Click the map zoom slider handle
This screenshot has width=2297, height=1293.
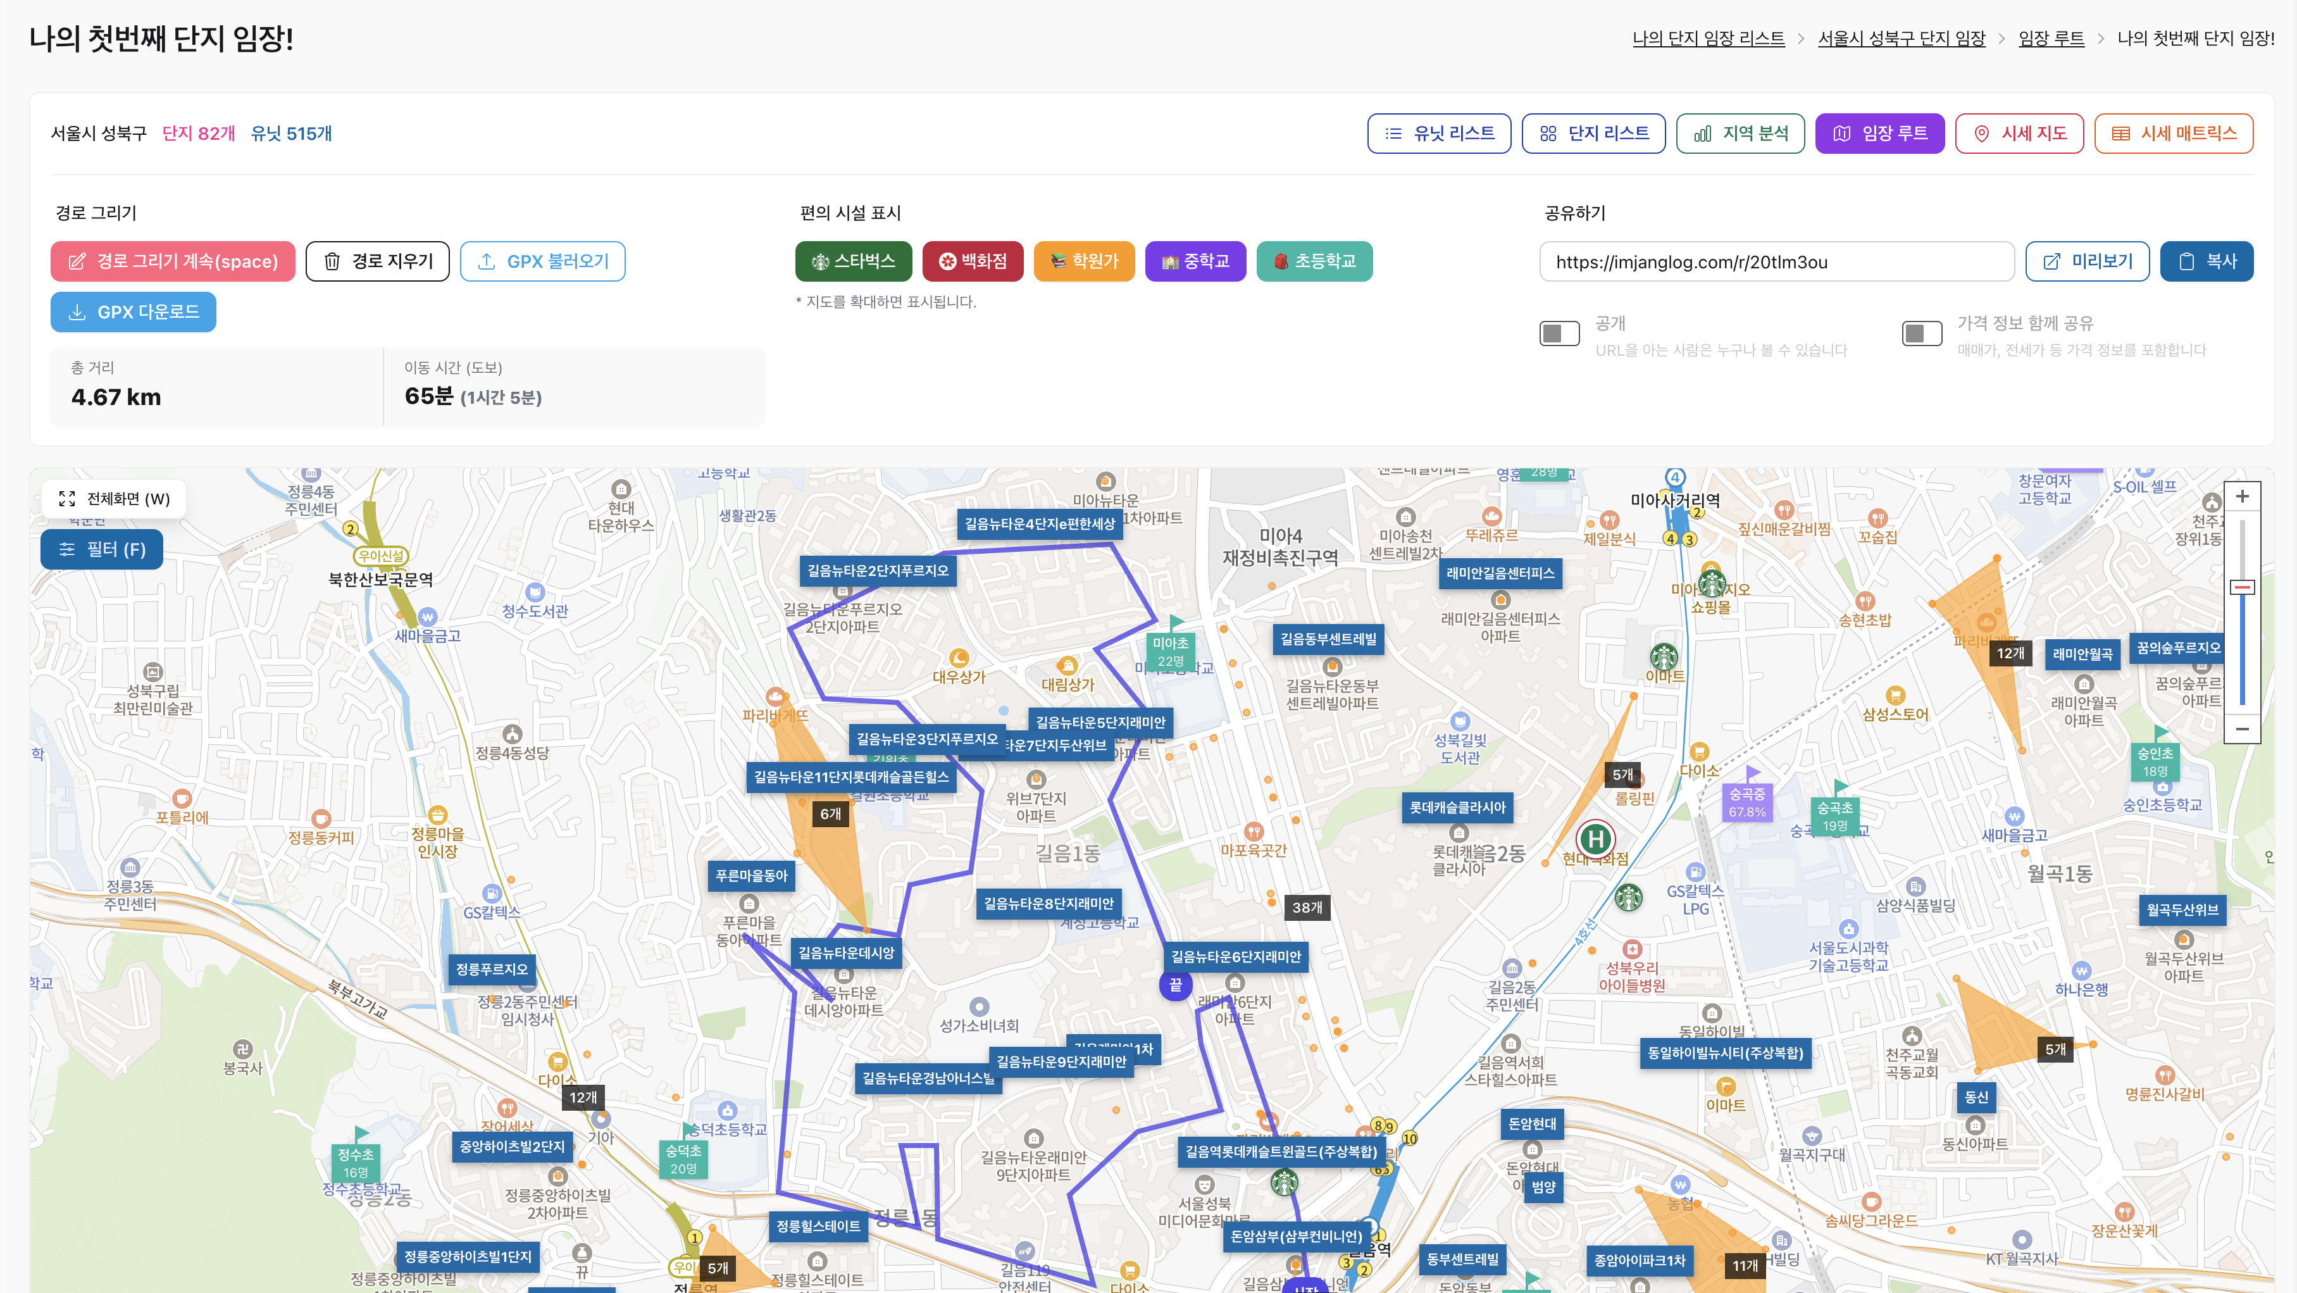[2242, 588]
